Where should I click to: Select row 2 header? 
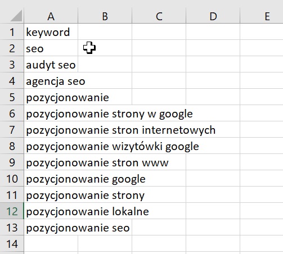(12, 48)
